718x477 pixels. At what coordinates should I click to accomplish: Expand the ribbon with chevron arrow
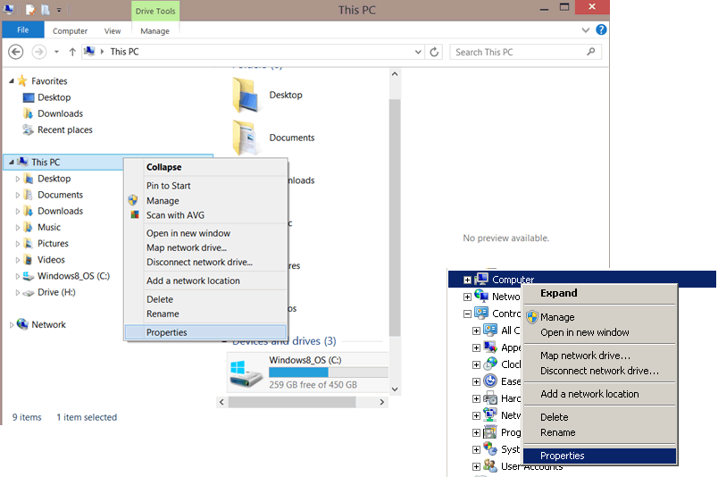pyautogui.click(x=585, y=30)
